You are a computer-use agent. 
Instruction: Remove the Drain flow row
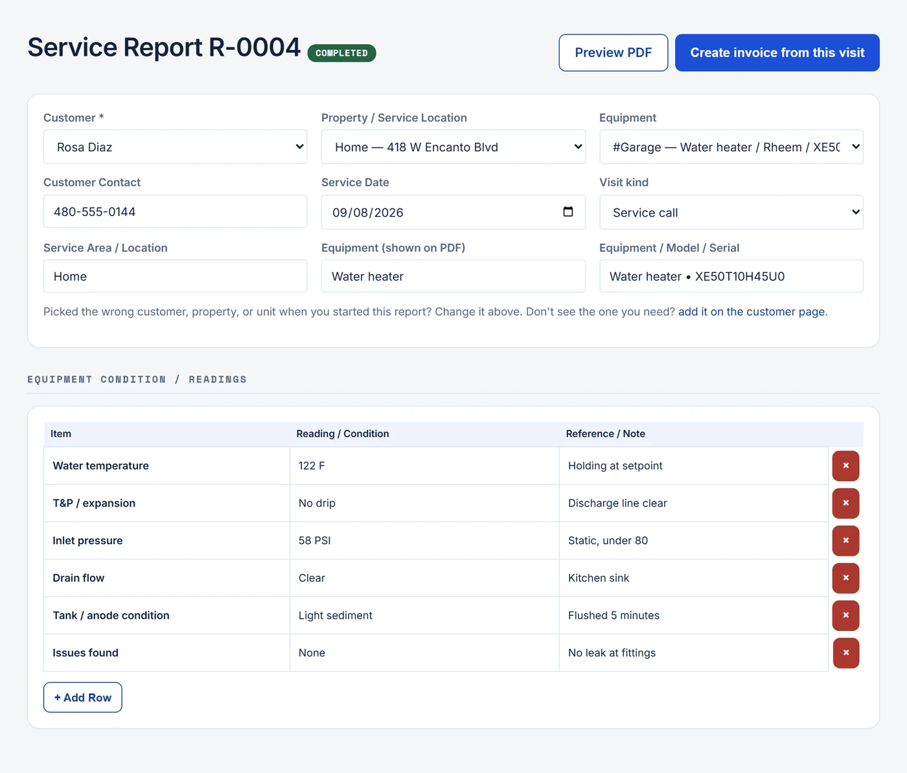[845, 578]
